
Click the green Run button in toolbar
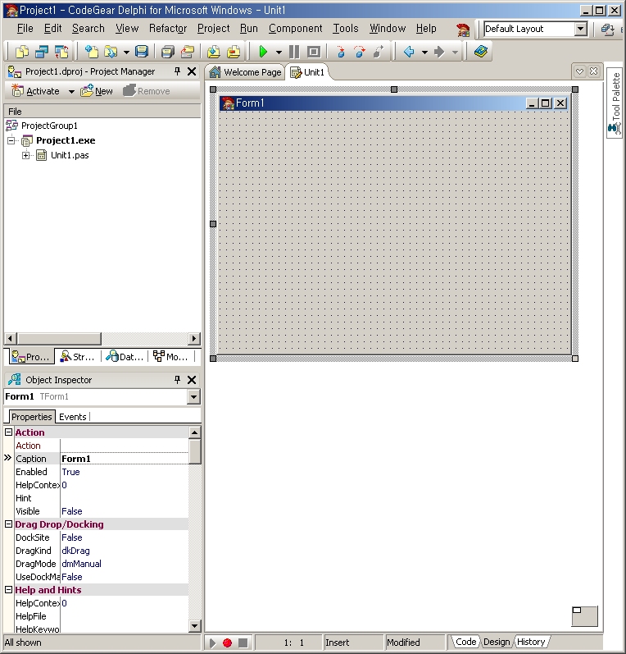263,52
